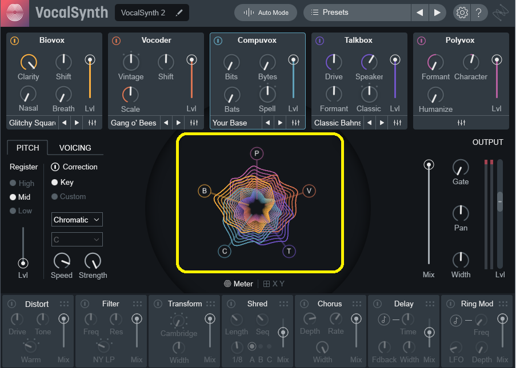Click the output Pan knob
The image size is (516, 368).
coord(461,213)
